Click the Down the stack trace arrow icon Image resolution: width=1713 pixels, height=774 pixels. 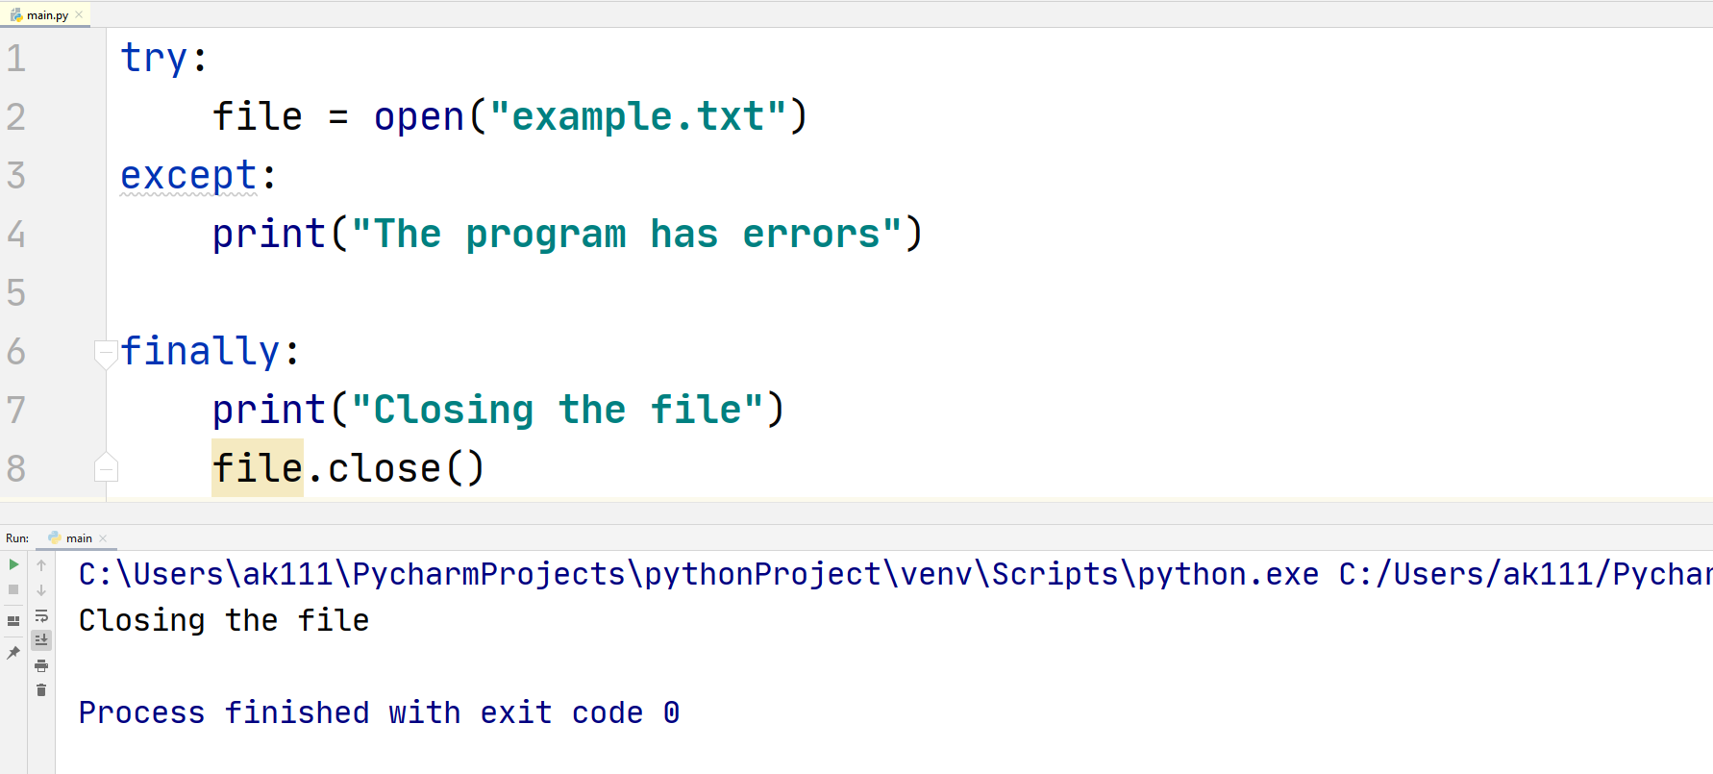(x=41, y=589)
